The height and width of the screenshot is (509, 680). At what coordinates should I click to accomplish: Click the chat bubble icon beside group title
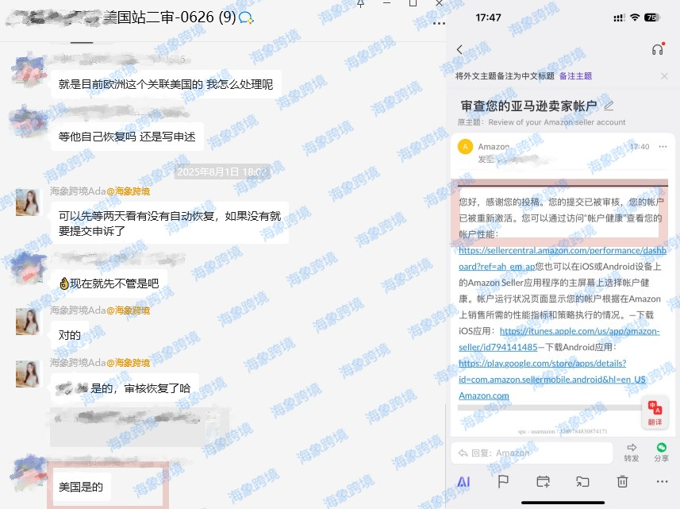coord(246,17)
